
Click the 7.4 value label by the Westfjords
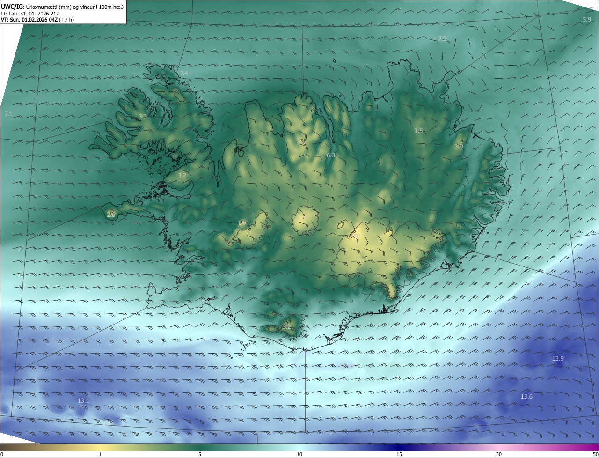click(x=184, y=74)
